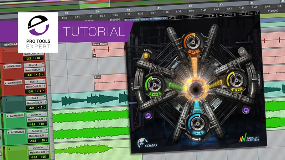Select the Tom clip

click(x=110, y=83)
